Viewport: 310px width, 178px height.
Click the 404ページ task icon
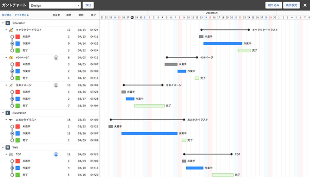pos(11,57)
